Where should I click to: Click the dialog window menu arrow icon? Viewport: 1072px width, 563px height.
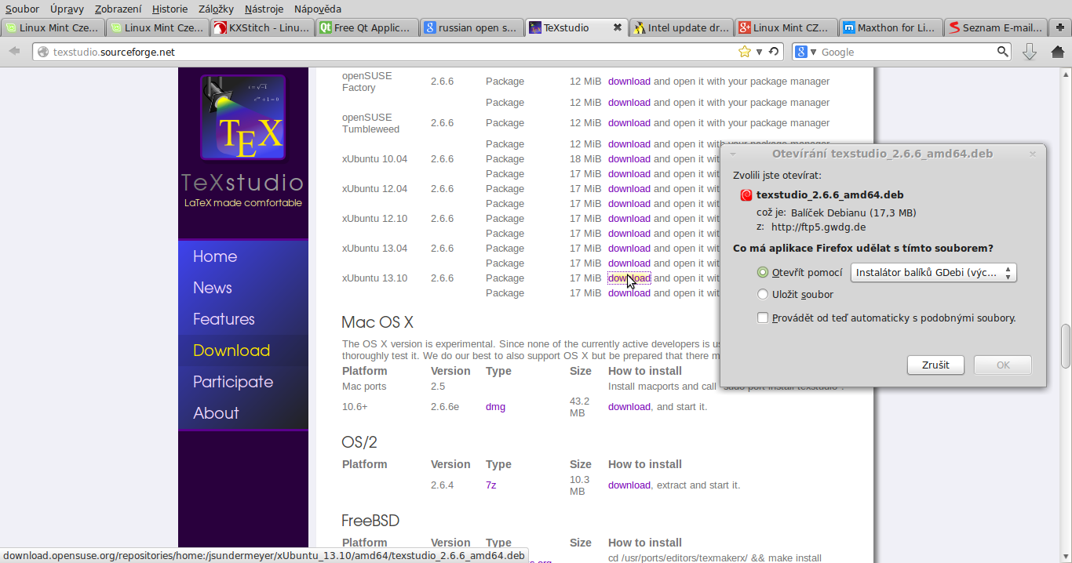(733, 154)
